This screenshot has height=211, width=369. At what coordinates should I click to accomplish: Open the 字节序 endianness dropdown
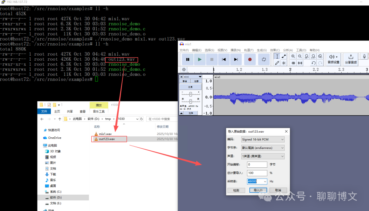pyautogui.click(x=263, y=148)
